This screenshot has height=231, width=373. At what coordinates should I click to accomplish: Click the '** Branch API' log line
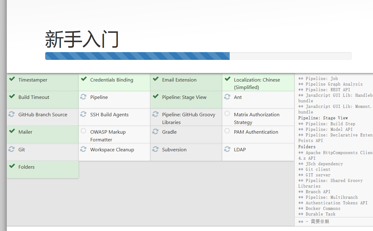(314, 192)
